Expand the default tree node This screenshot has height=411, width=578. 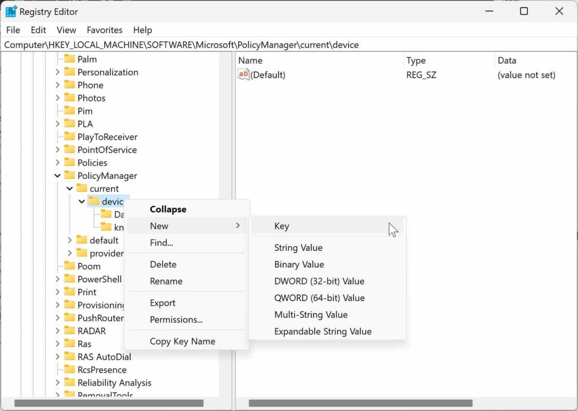(x=69, y=241)
